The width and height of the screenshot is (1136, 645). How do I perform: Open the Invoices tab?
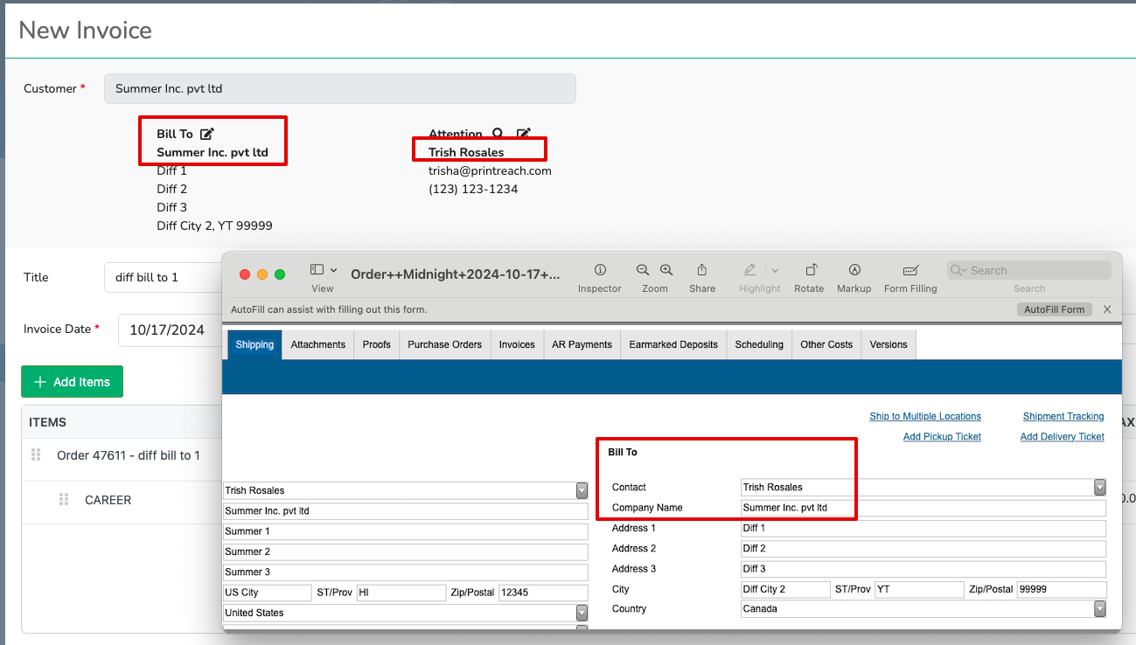click(x=517, y=344)
